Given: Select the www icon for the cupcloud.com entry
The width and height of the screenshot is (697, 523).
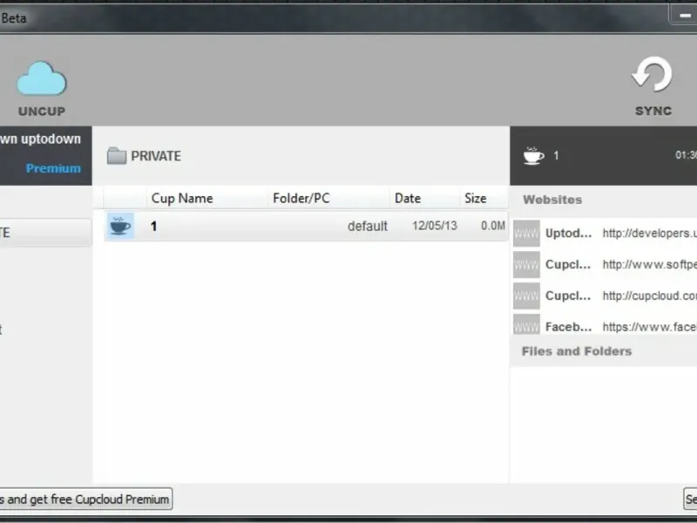Looking at the screenshot, I should (x=526, y=295).
